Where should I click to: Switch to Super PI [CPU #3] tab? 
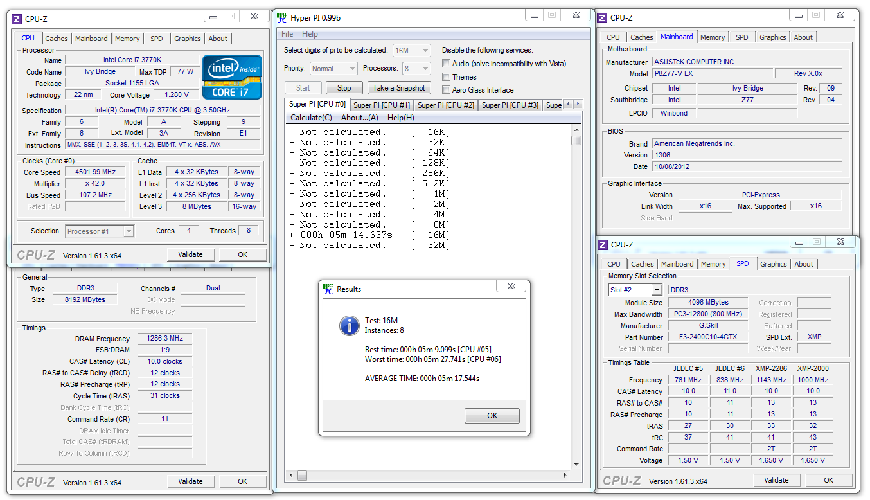(510, 105)
